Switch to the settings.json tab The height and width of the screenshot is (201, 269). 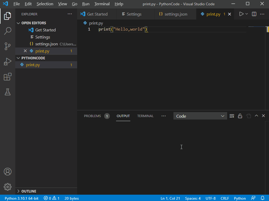tap(175, 14)
